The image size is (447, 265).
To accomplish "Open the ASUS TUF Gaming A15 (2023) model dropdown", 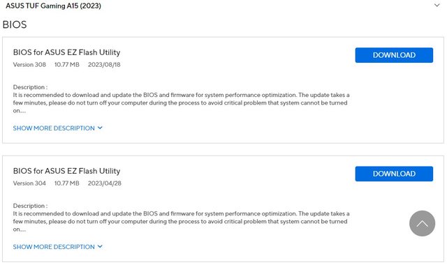I will coord(223,6).
